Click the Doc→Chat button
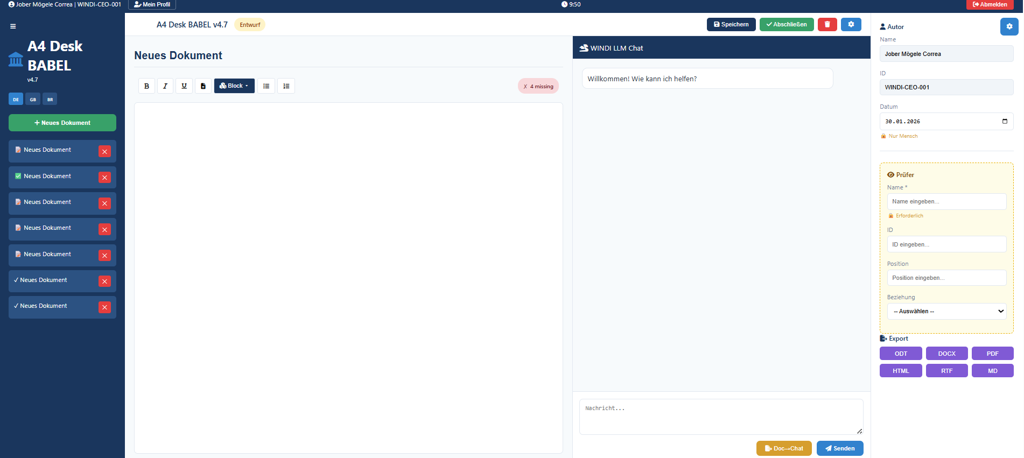This screenshot has width=1024, height=458. [x=784, y=448]
